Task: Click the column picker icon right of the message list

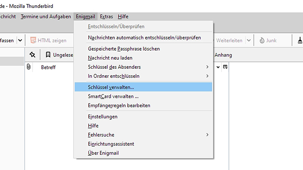Action: coord(225,67)
